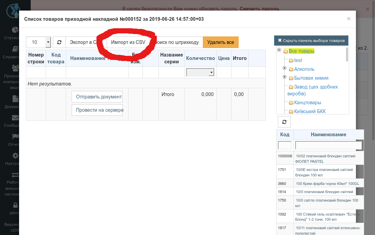Click the category tree's vertical scrollbar

point(347,54)
